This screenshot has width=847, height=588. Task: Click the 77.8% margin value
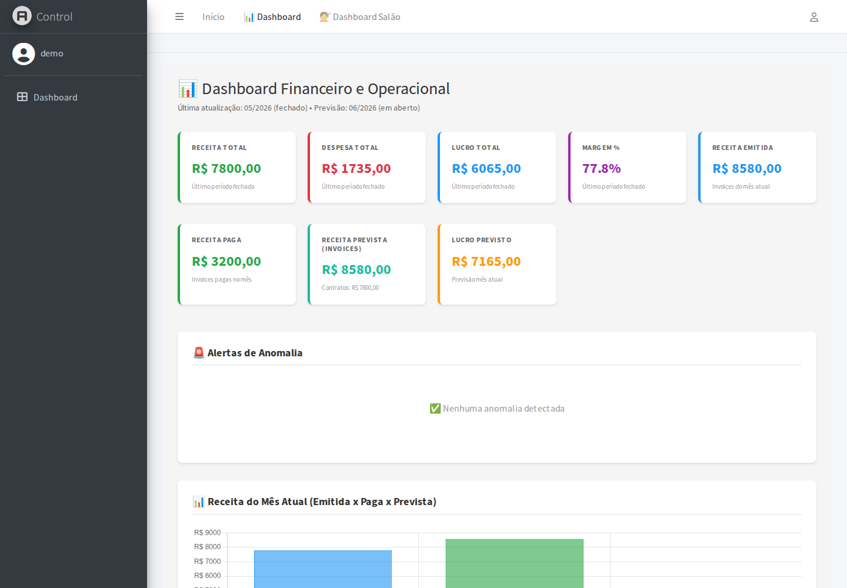tap(602, 169)
